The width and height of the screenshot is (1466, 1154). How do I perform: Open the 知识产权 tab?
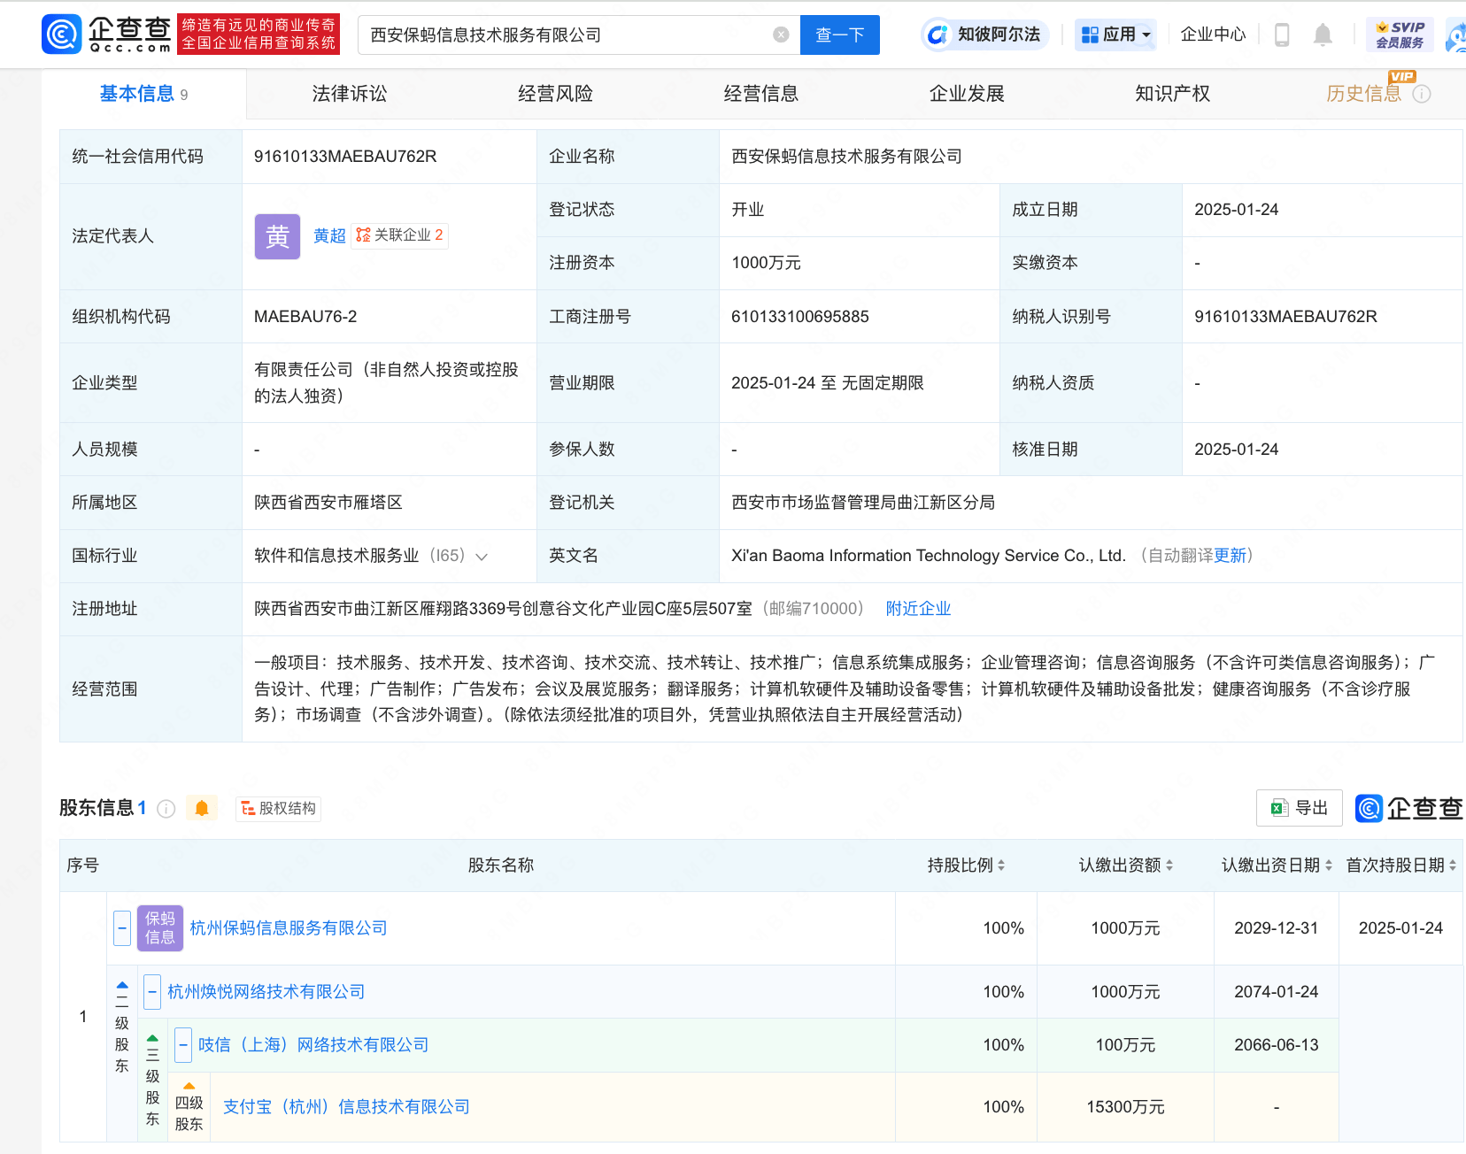(1172, 93)
